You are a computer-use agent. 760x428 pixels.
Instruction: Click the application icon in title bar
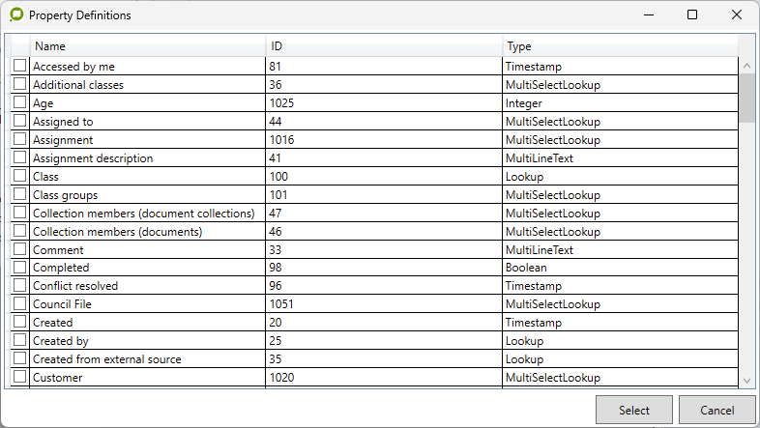click(x=16, y=15)
